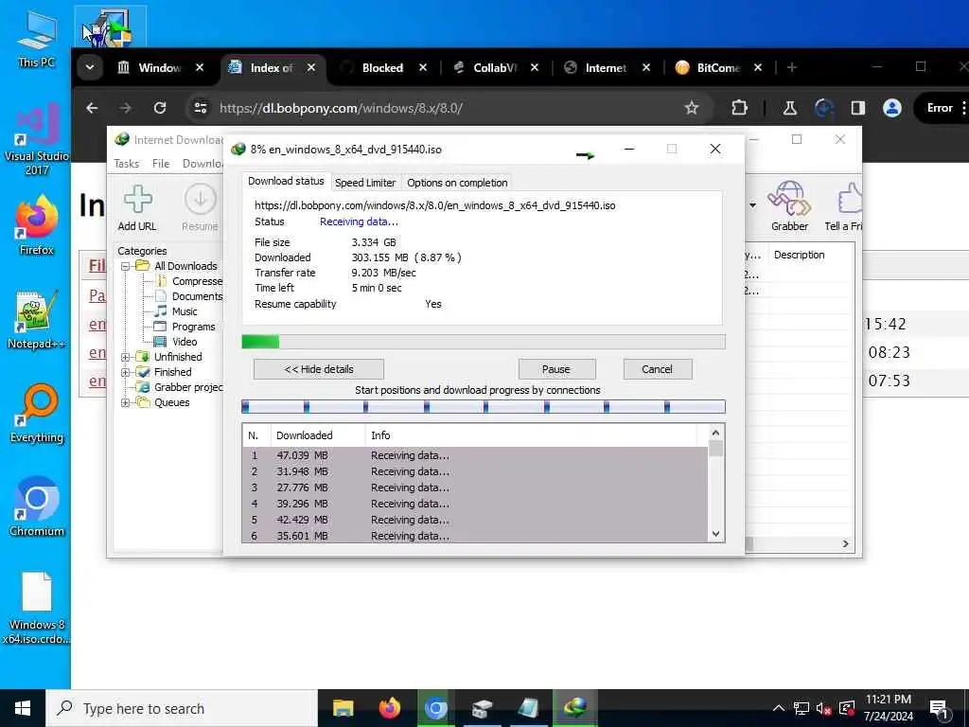Select Download status tab
Screen dimensions: 969x727
(286, 181)
